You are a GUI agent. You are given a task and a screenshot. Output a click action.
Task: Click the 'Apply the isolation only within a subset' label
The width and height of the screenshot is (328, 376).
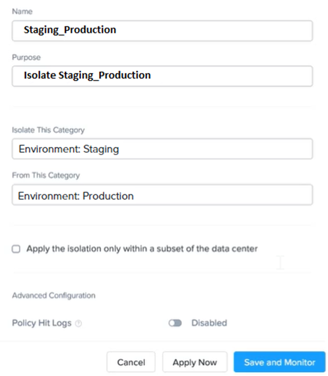point(142,249)
